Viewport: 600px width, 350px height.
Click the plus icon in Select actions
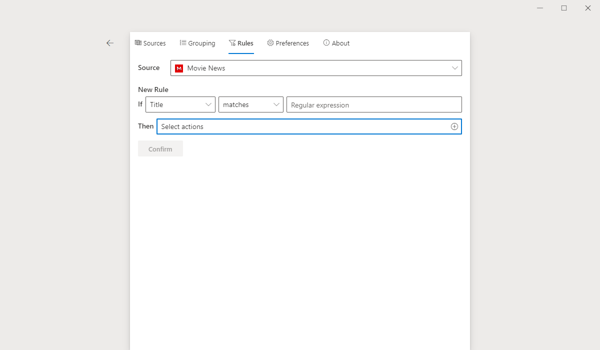click(x=454, y=126)
